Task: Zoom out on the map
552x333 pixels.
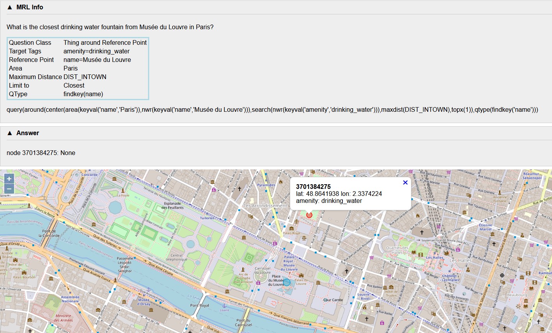Action: click(x=9, y=189)
